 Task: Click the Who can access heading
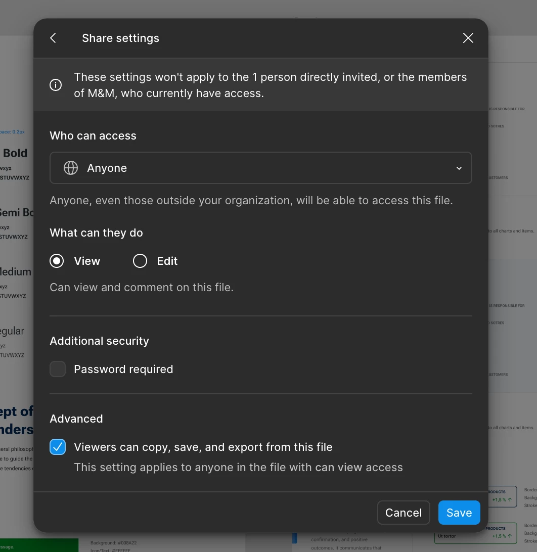(x=93, y=135)
